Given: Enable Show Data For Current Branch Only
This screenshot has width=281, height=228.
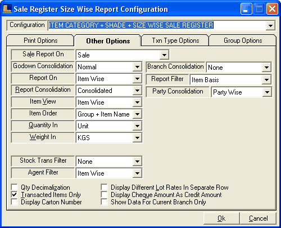Looking at the screenshot, I should pos(104,202).
